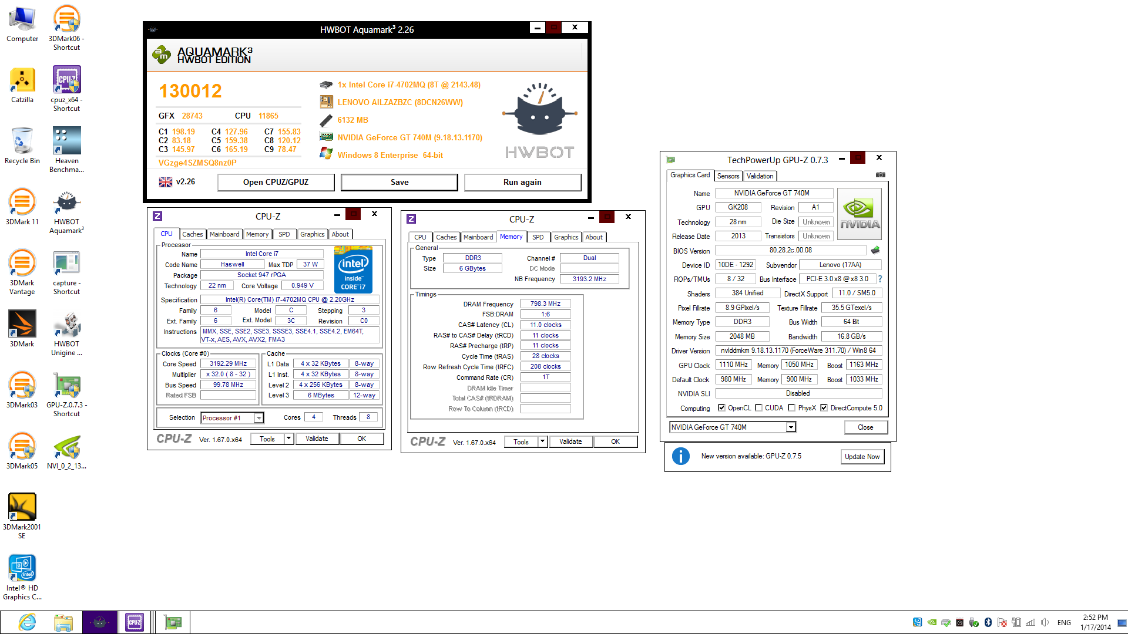Viewport: 1128px width, 634px height.
Task: Launch 3DMark Vantage desktop icon
Action: point(22,272)
